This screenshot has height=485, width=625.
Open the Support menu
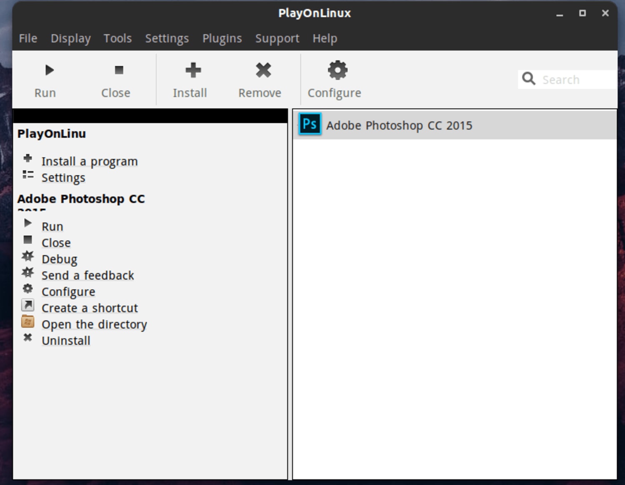277,38
